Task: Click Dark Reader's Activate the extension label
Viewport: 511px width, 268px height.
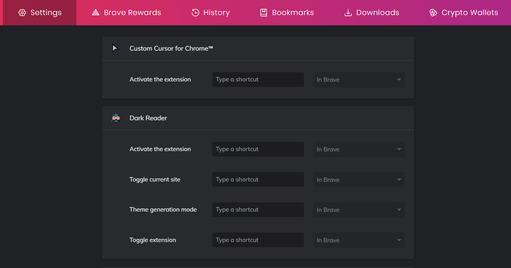Action: pyautogui.click(x=160, y=149)
